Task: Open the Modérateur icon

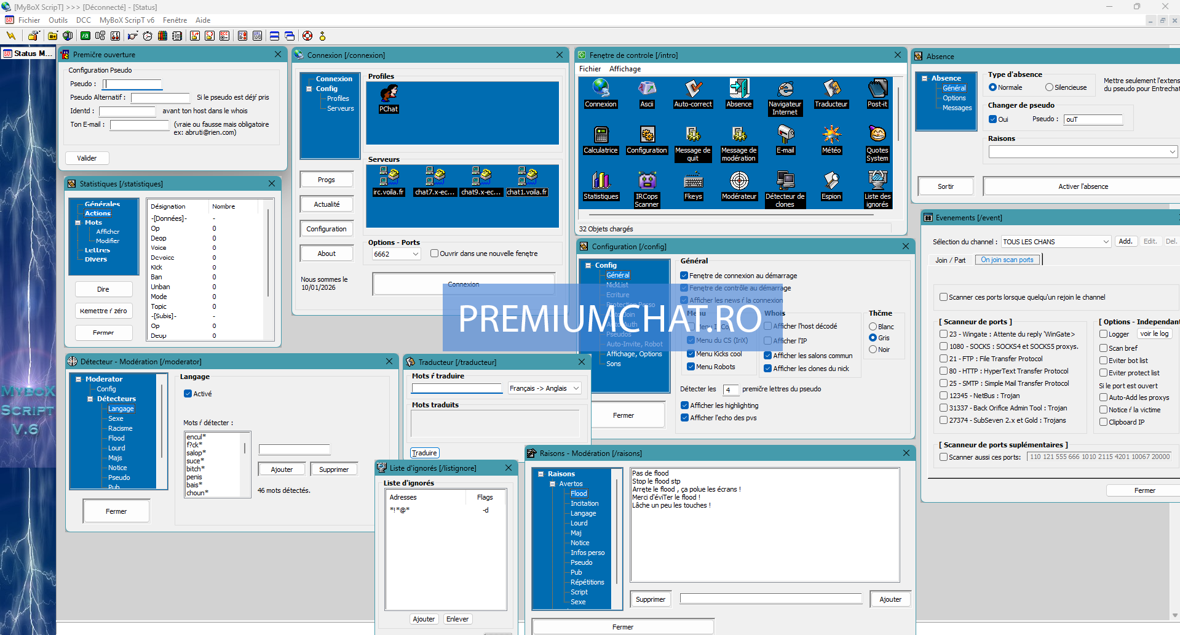Action: (x=739, y=186)
